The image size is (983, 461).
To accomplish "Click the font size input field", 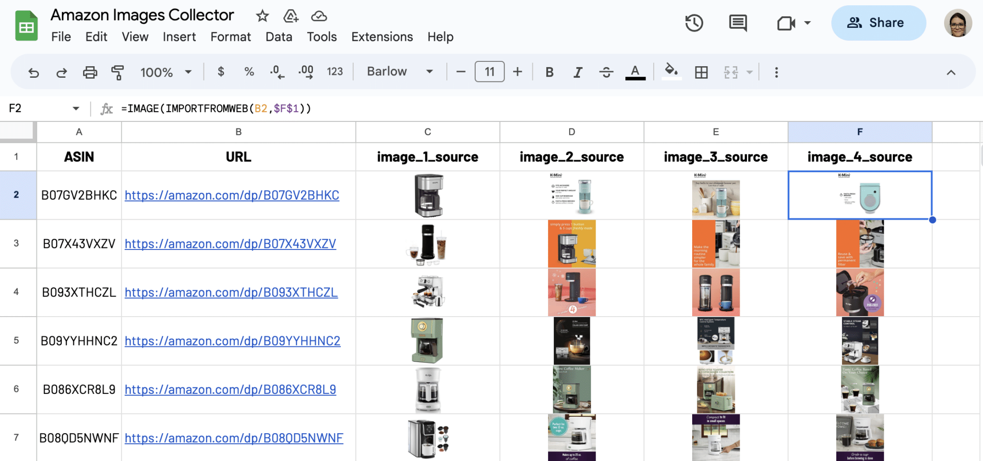I will pos(489,72).
